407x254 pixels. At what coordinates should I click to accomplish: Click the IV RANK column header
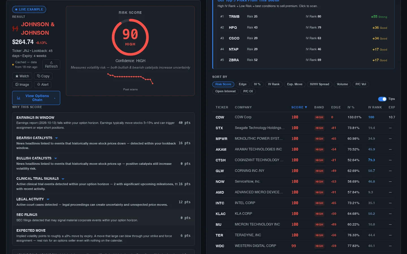coord(375,107)
